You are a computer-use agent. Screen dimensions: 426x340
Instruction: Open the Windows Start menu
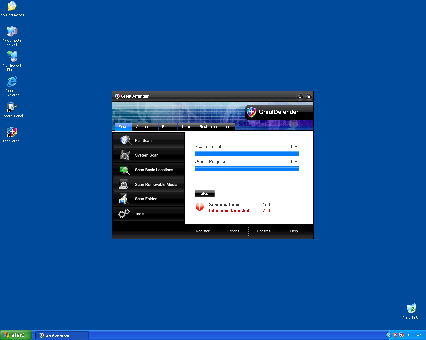[x=16, y=335]
